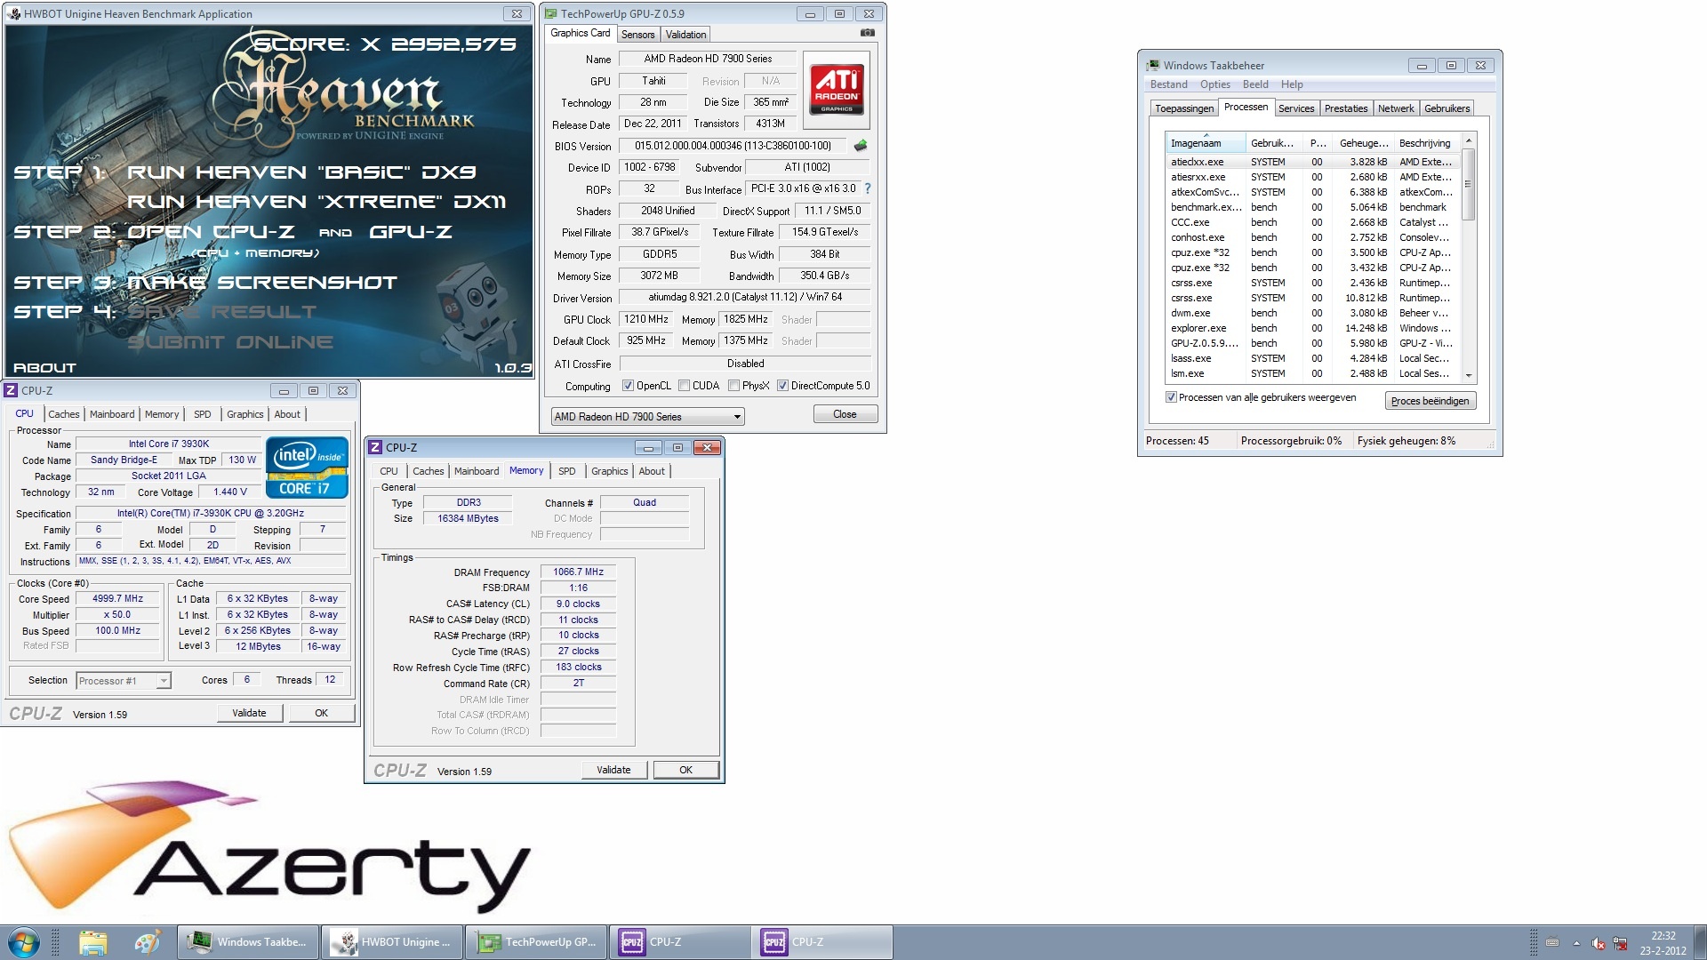Toggle the OpenCL checkbox
This screenshot has height=960, width=1707.
click(629, 386)
